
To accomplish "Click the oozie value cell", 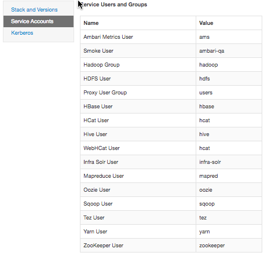I will click(x=229, y=190).
